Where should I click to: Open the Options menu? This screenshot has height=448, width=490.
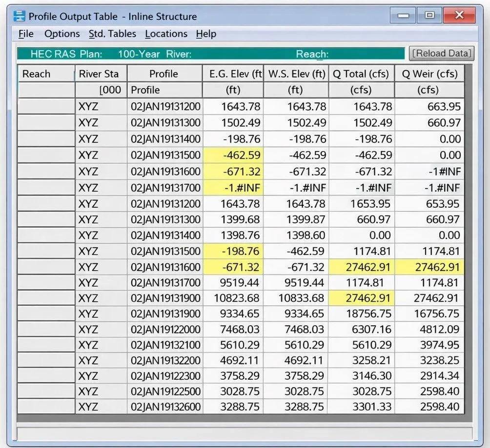pos(62,34)
